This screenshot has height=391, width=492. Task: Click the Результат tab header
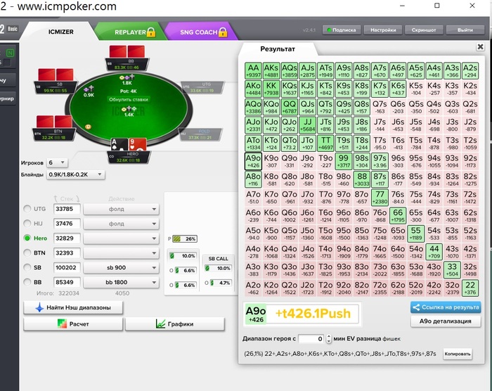click(278, 49)
